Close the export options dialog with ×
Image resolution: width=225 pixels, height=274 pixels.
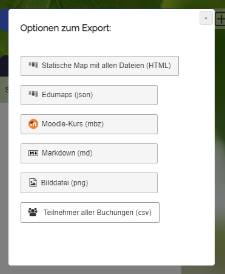(206, 18)
